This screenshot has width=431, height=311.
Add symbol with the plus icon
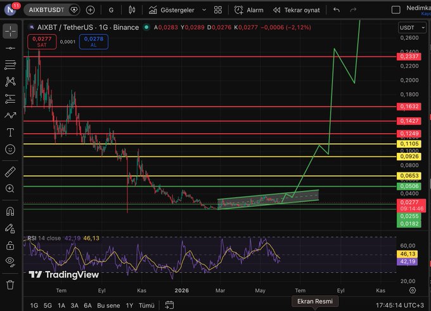(x=90, y=10)
